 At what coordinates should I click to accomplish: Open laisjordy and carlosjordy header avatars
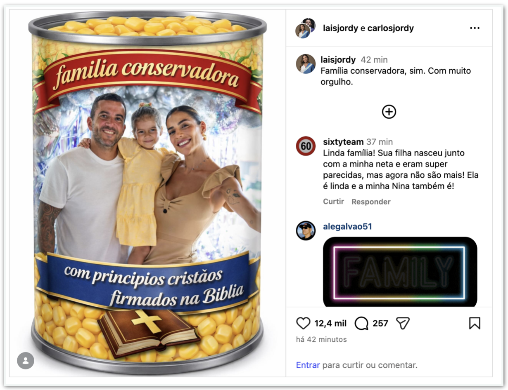coord(306,28)
